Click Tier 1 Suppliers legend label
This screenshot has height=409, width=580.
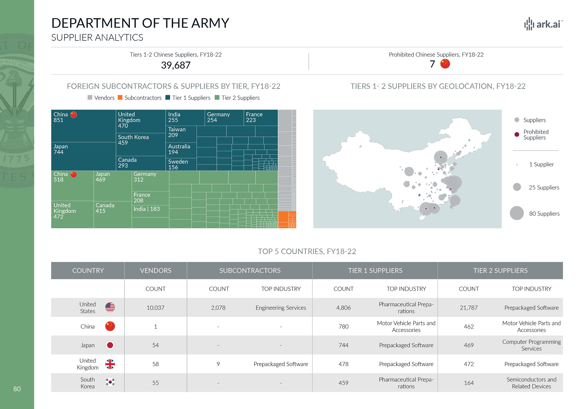coord(191,98)
